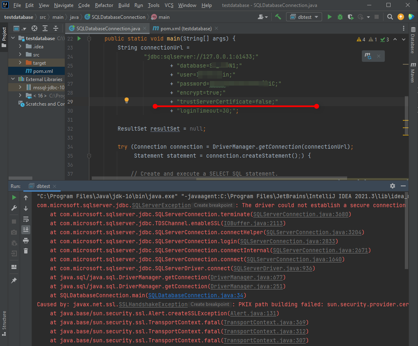Click the Expand All icon in Project panel
Viewport: 418px width, 346px height.
pyautogui.click(x=45, y=29)
